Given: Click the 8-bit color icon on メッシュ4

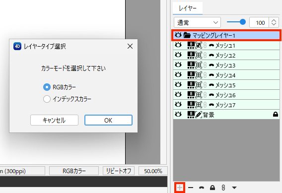Looking at the screenshot, I should pos(191,75).
